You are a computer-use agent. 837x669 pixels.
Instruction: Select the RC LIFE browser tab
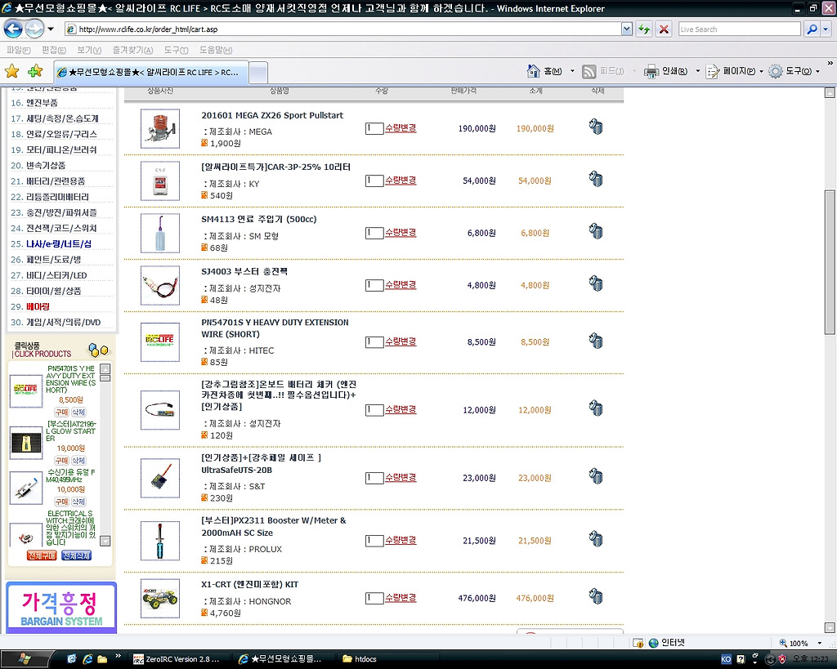pyautogui.click(x=150, y=72)
